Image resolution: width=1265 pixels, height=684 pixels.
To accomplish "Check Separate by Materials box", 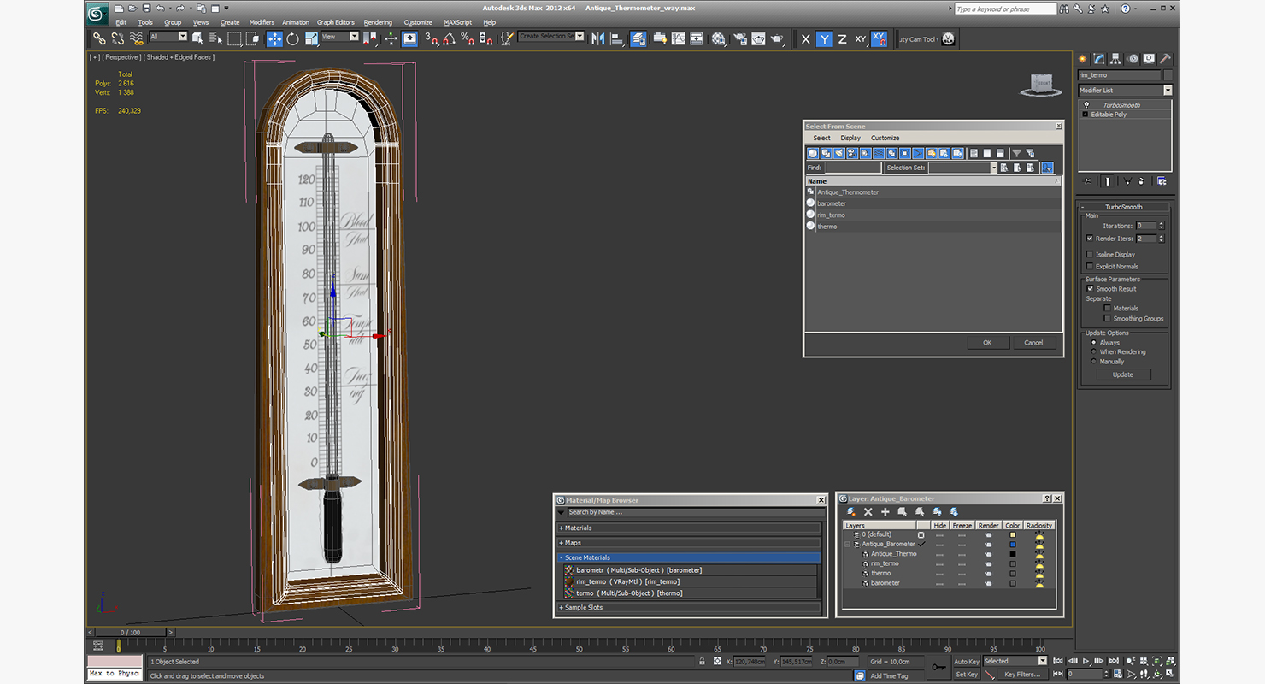I will pyautogui.click(x=1108, y=309).
